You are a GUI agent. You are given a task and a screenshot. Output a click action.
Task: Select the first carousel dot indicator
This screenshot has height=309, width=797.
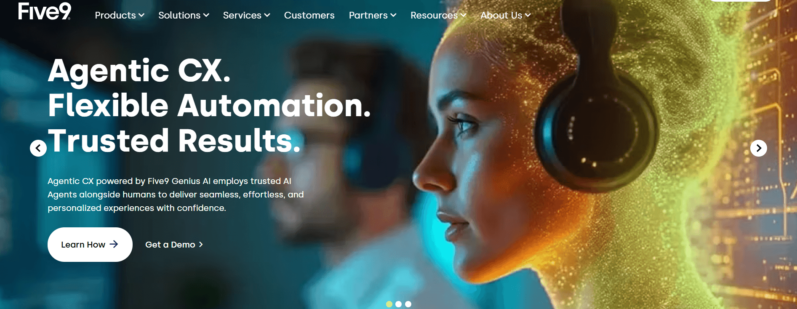point(389,304)
